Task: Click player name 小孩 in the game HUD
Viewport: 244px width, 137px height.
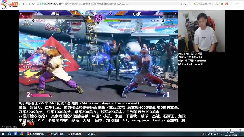Action: (137, 13)
